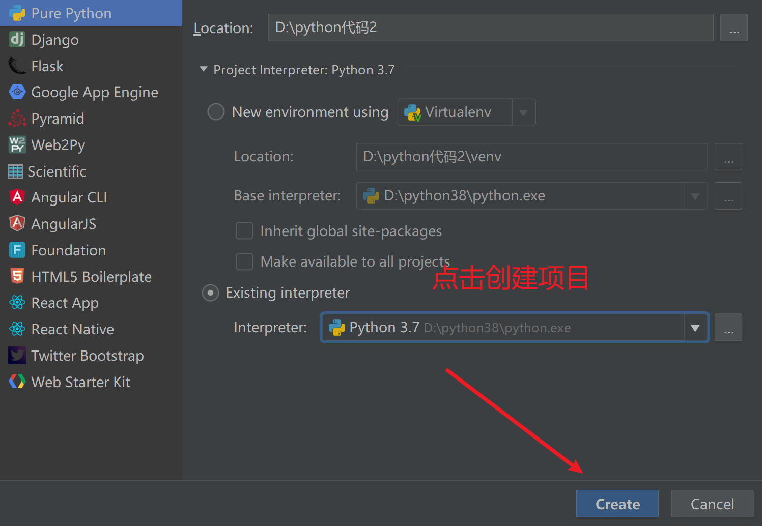Click the AngularJS shield icon
Screen dimensions: 762x526
pyautogui.click(x=17, y=223)
